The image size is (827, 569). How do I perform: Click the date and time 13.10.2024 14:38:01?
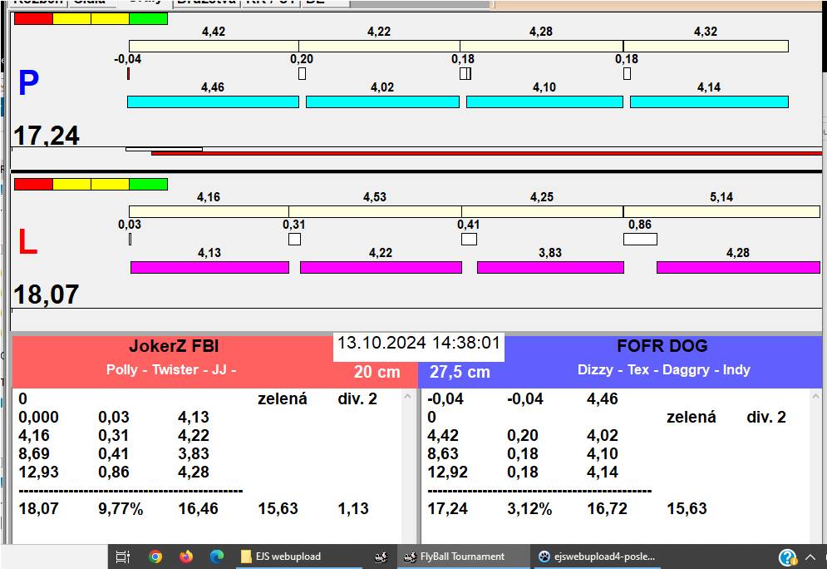pos(418,343)
